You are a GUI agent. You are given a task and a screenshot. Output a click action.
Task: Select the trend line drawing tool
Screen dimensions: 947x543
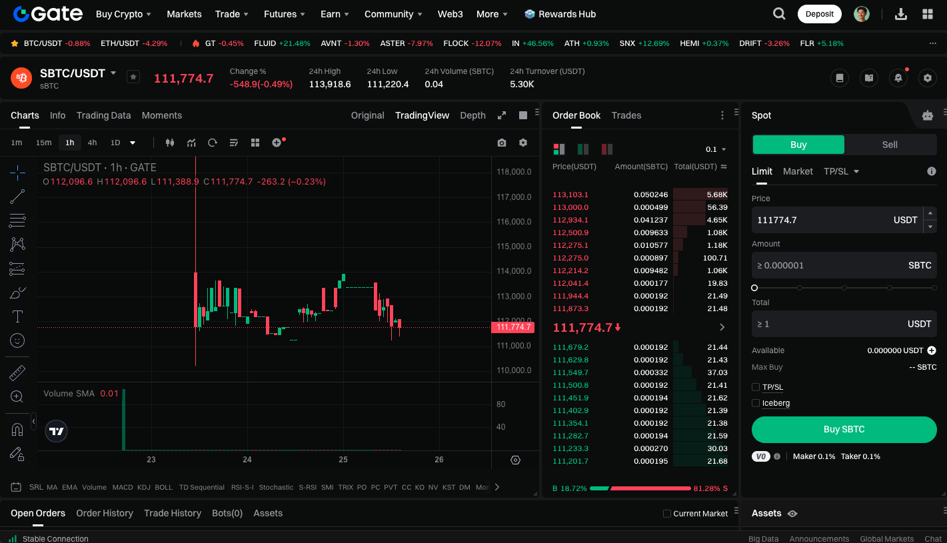[x=18, y=197]
